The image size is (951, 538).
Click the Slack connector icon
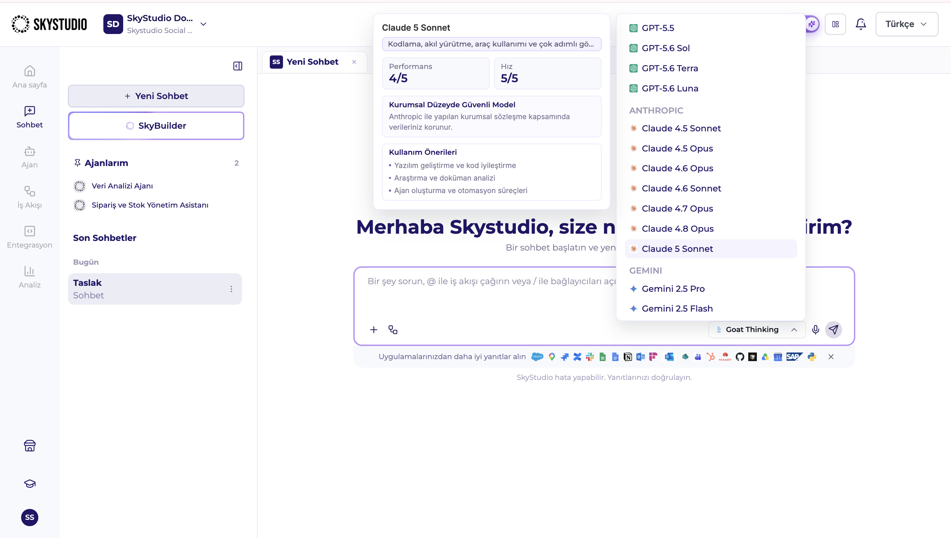(x=590, y=356)
